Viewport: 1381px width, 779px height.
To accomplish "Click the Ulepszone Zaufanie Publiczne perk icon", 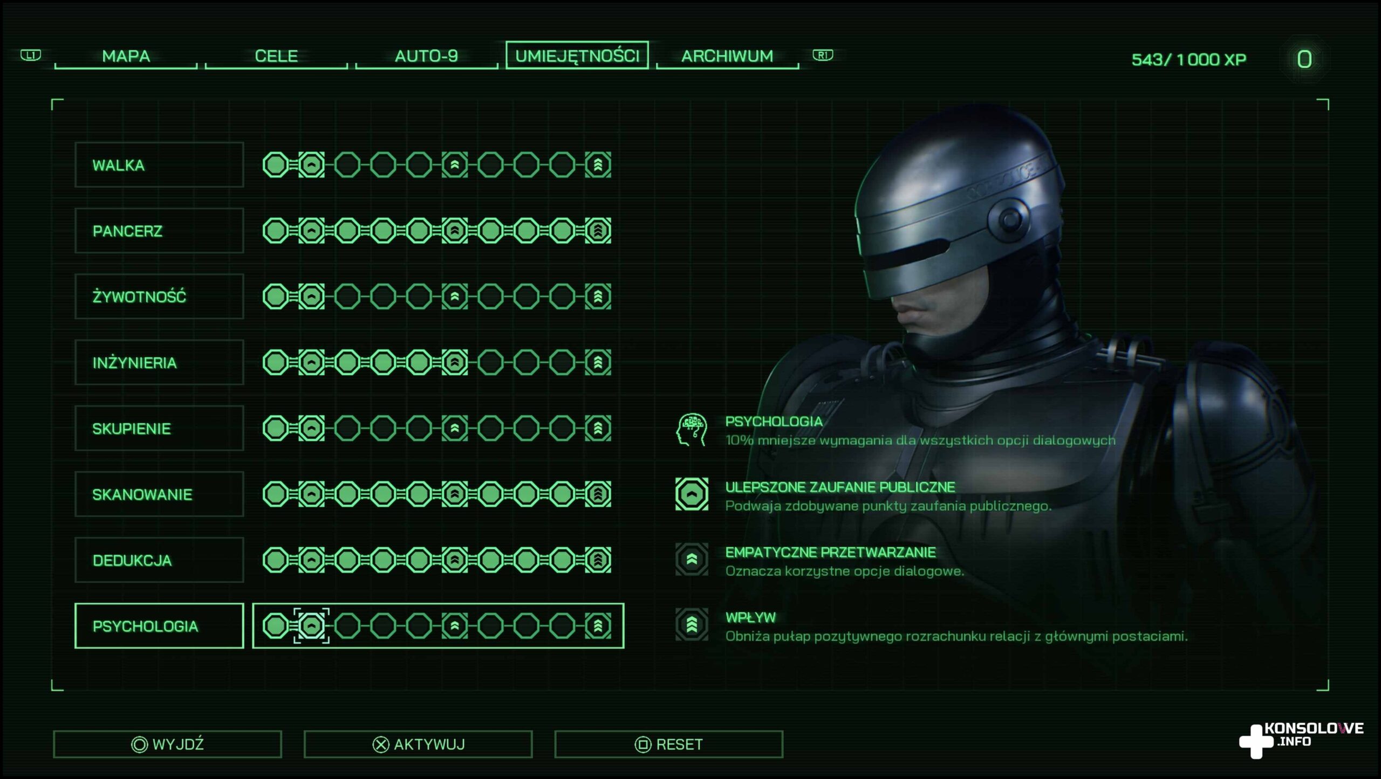I will tap(692, 494).
